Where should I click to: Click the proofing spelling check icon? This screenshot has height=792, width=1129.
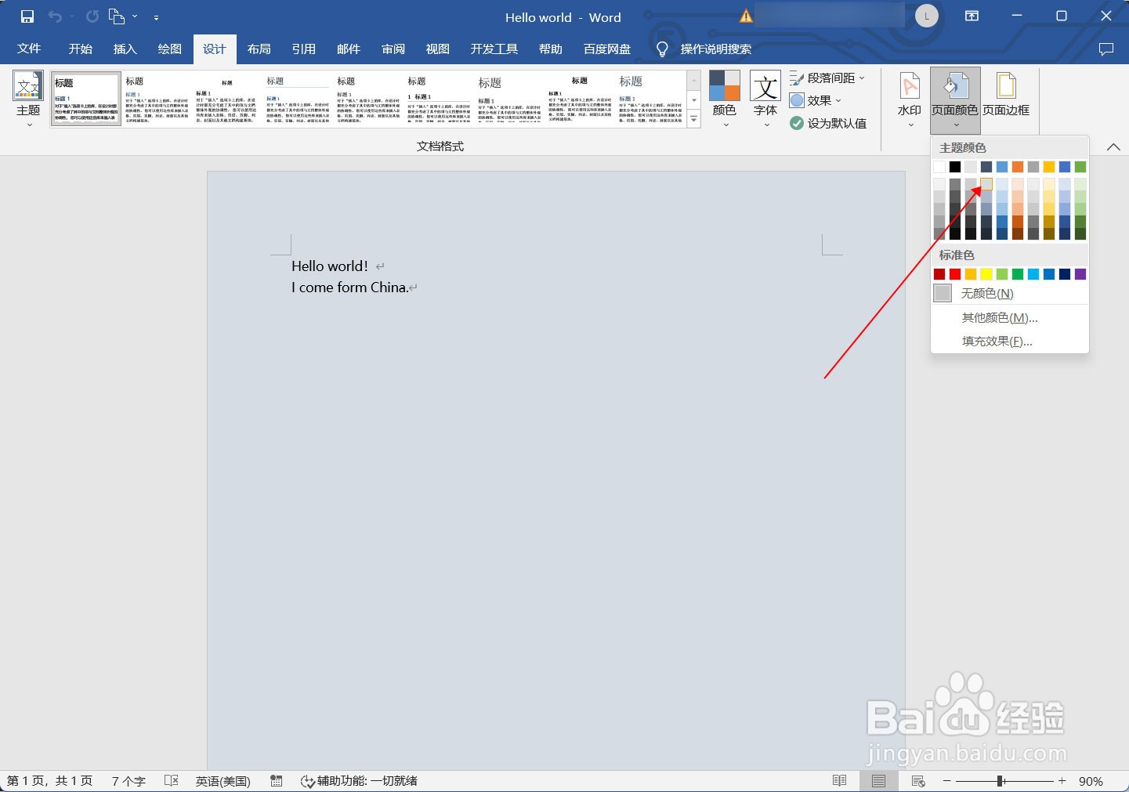[172, 780]
